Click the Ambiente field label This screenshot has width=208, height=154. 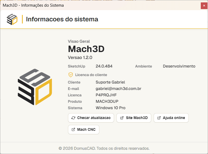coord(143,66)
